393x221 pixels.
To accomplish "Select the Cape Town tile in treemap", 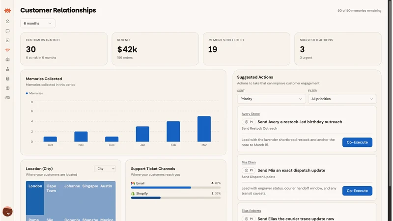I will coord(53,198).
